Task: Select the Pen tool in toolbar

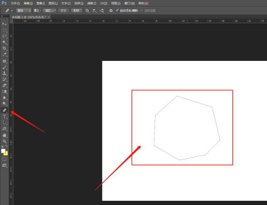Action: [4, 110]
